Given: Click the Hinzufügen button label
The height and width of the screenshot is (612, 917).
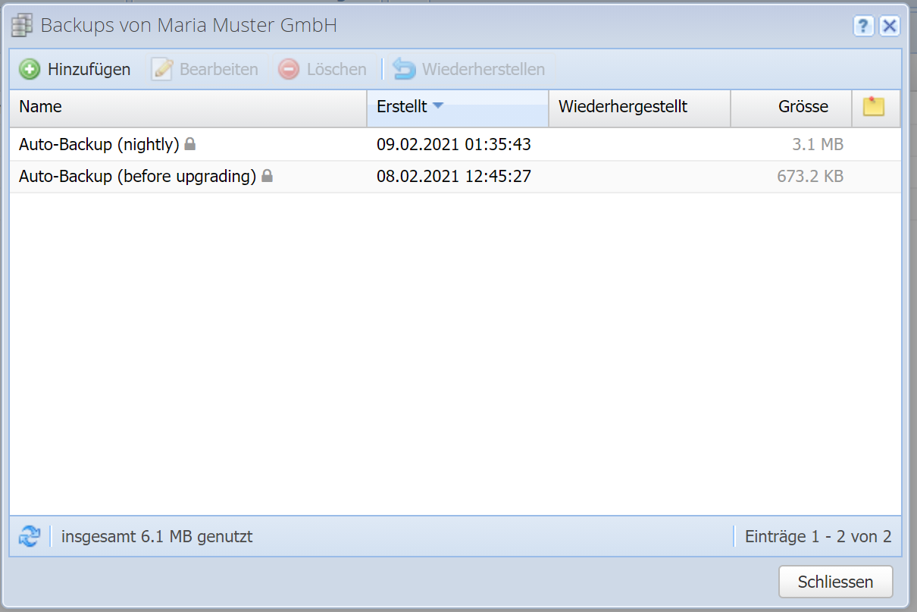Looking at the screenshot, I should pyautogui.click(x=89, y=70).
